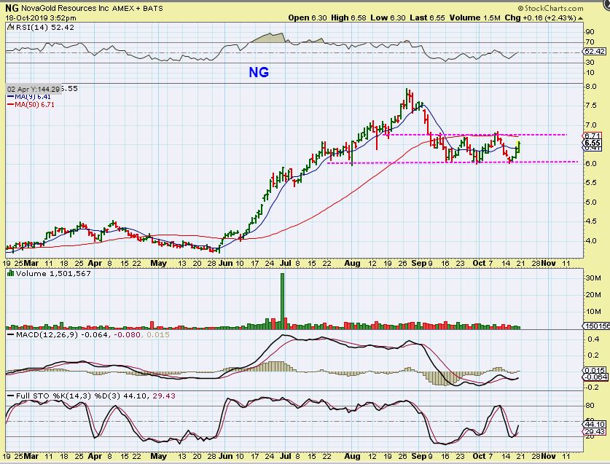
Task: Click the Sep label on the bottom date axis
Action: click(x=419, y=456)
